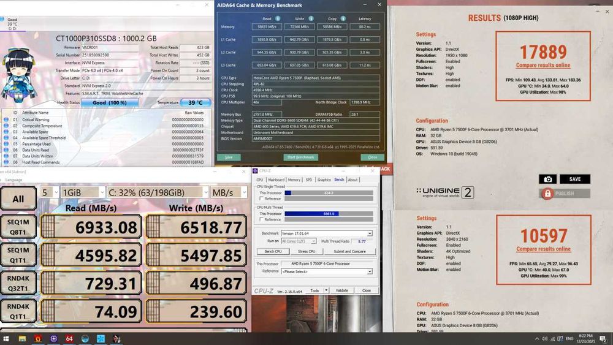Switch to Mainboard tab in CPU-Z
The width and height of the screenshot is (613, 345).
[x=276, y=180]
